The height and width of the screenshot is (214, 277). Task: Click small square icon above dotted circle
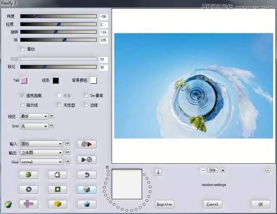pos(107,167)
